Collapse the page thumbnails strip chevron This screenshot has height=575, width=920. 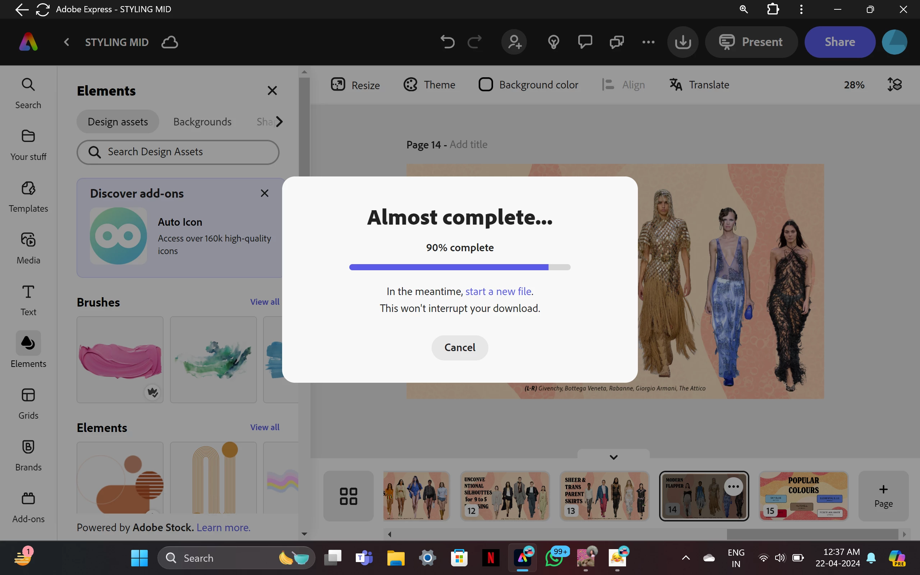pyautogui.click(x=613, y=457)
